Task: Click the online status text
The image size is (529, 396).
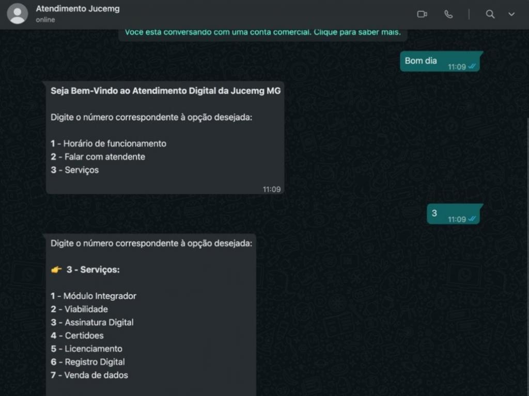Action: 45,20
